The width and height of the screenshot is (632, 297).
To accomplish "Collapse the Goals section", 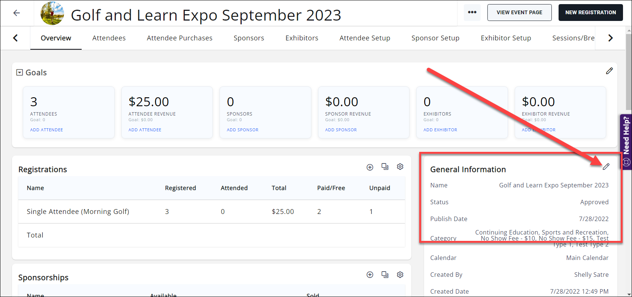I will [x=19, y=73].
